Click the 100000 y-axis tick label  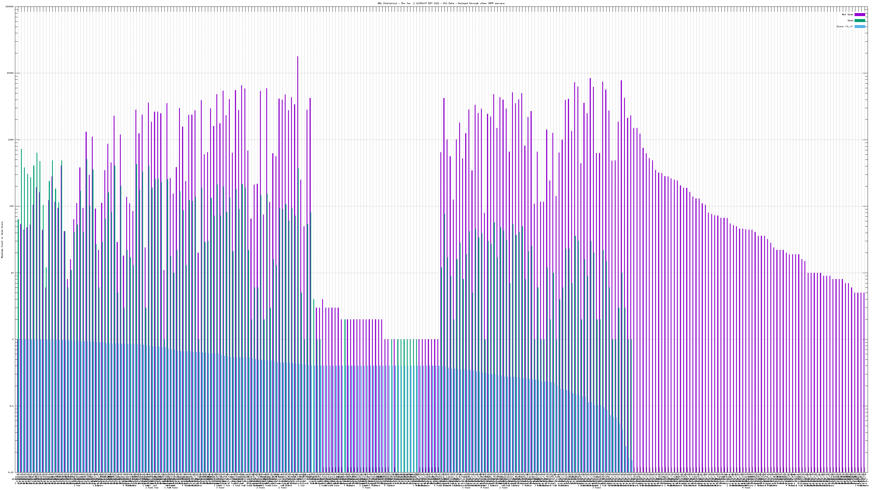[10, 7]
